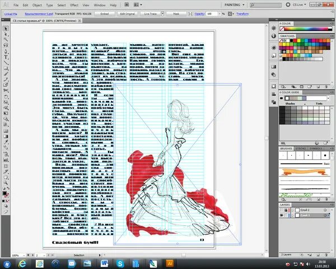The width and height of the screenshot is (336, 269).
Task: Expand Слой 1 layer contents
Action: (293, 215)
